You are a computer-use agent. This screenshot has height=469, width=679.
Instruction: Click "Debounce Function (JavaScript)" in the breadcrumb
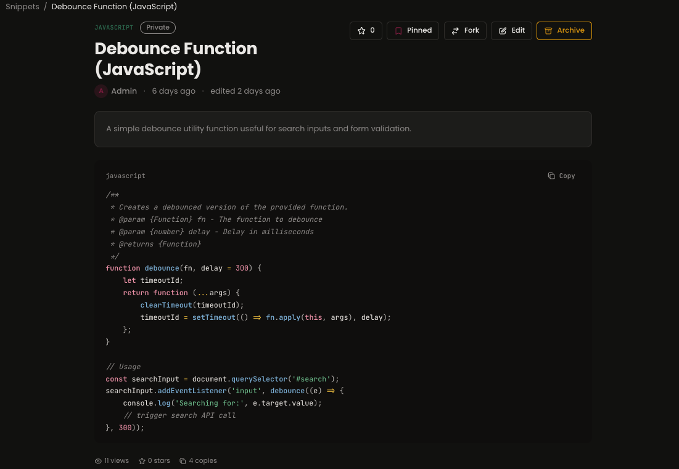pyautogui.click(x=114, y=7)
